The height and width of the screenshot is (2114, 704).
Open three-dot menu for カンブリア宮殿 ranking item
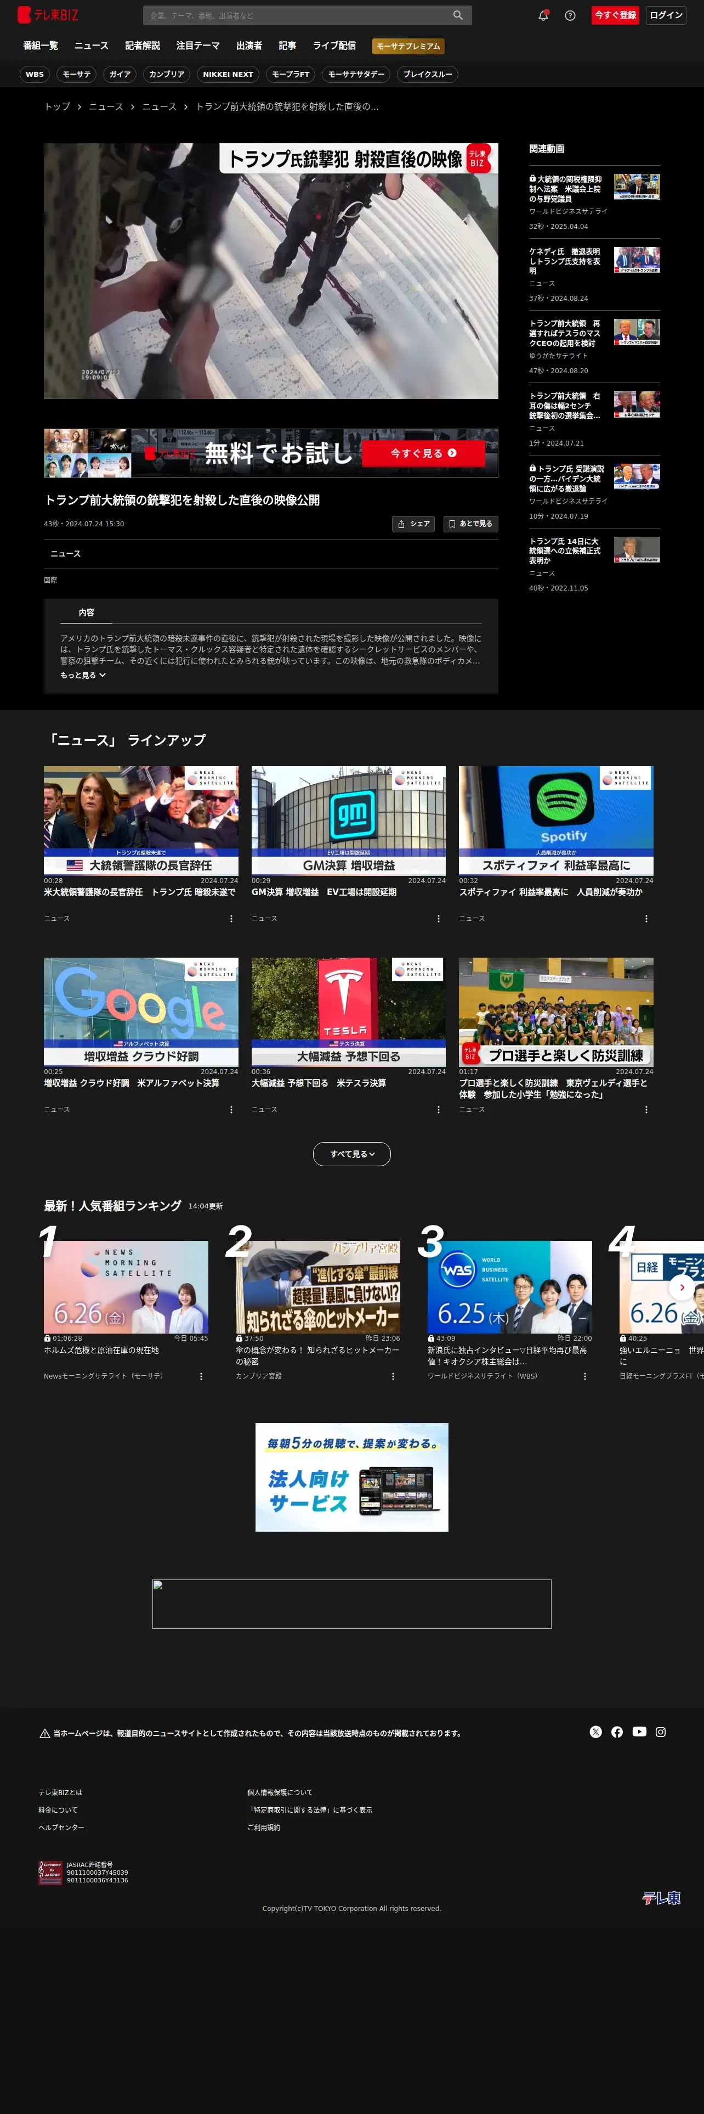point(393,1376)
